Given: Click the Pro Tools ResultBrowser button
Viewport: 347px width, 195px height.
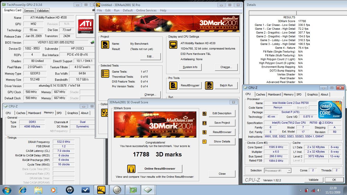Looking at the screenshot, I should [190, 85].
